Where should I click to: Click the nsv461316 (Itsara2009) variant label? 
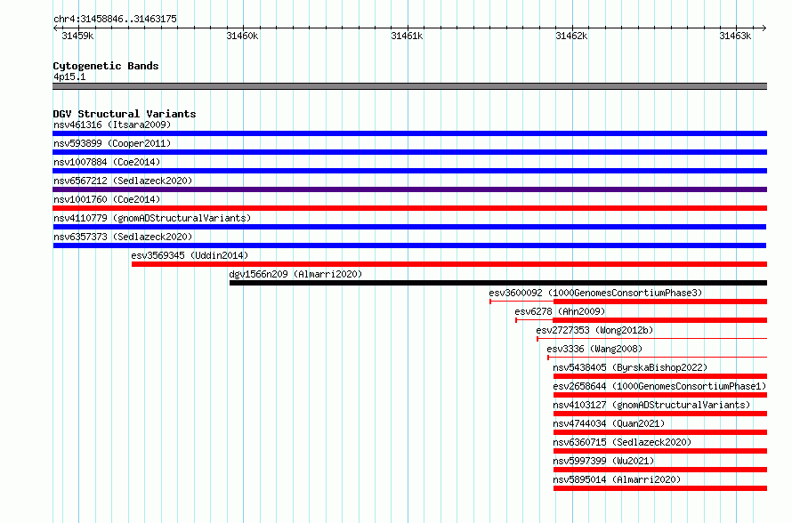pyautogui.click(x=112, y=125)
